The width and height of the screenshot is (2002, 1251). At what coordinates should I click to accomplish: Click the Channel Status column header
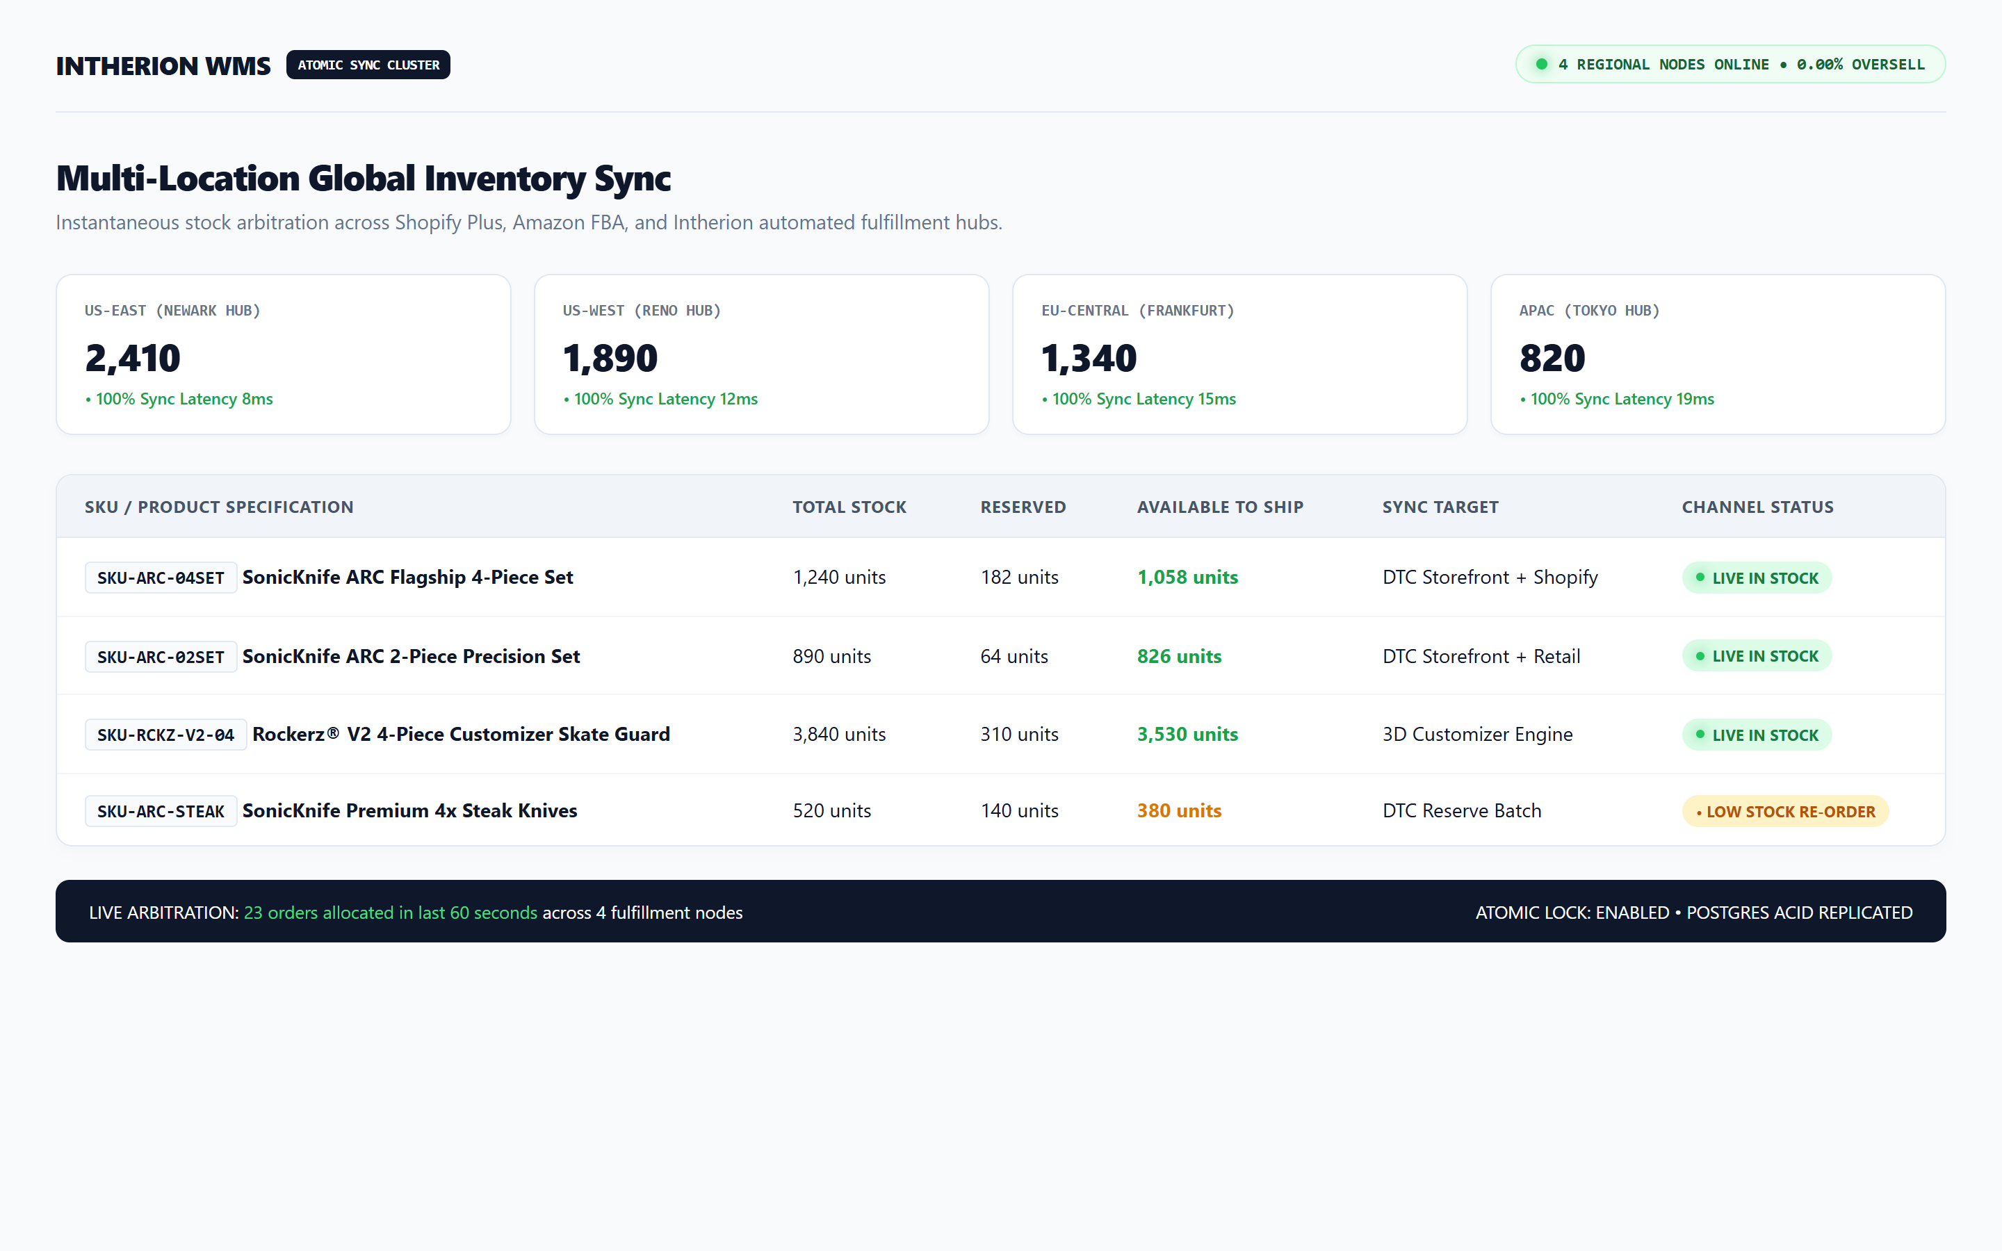(1758, 507)
